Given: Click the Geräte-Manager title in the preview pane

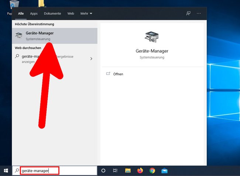Looking at the screenshot, I should (x=152, y=51).
